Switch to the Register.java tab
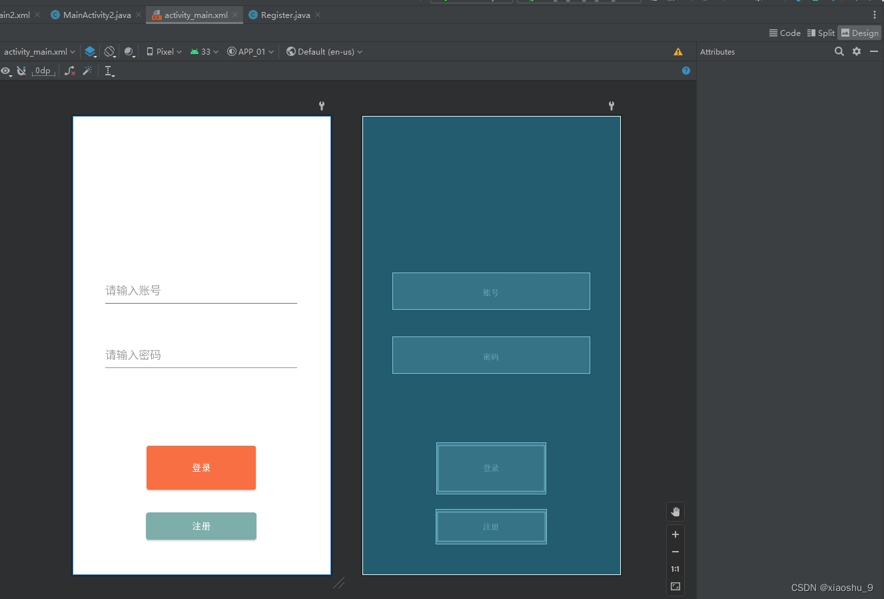 point(284,15)
